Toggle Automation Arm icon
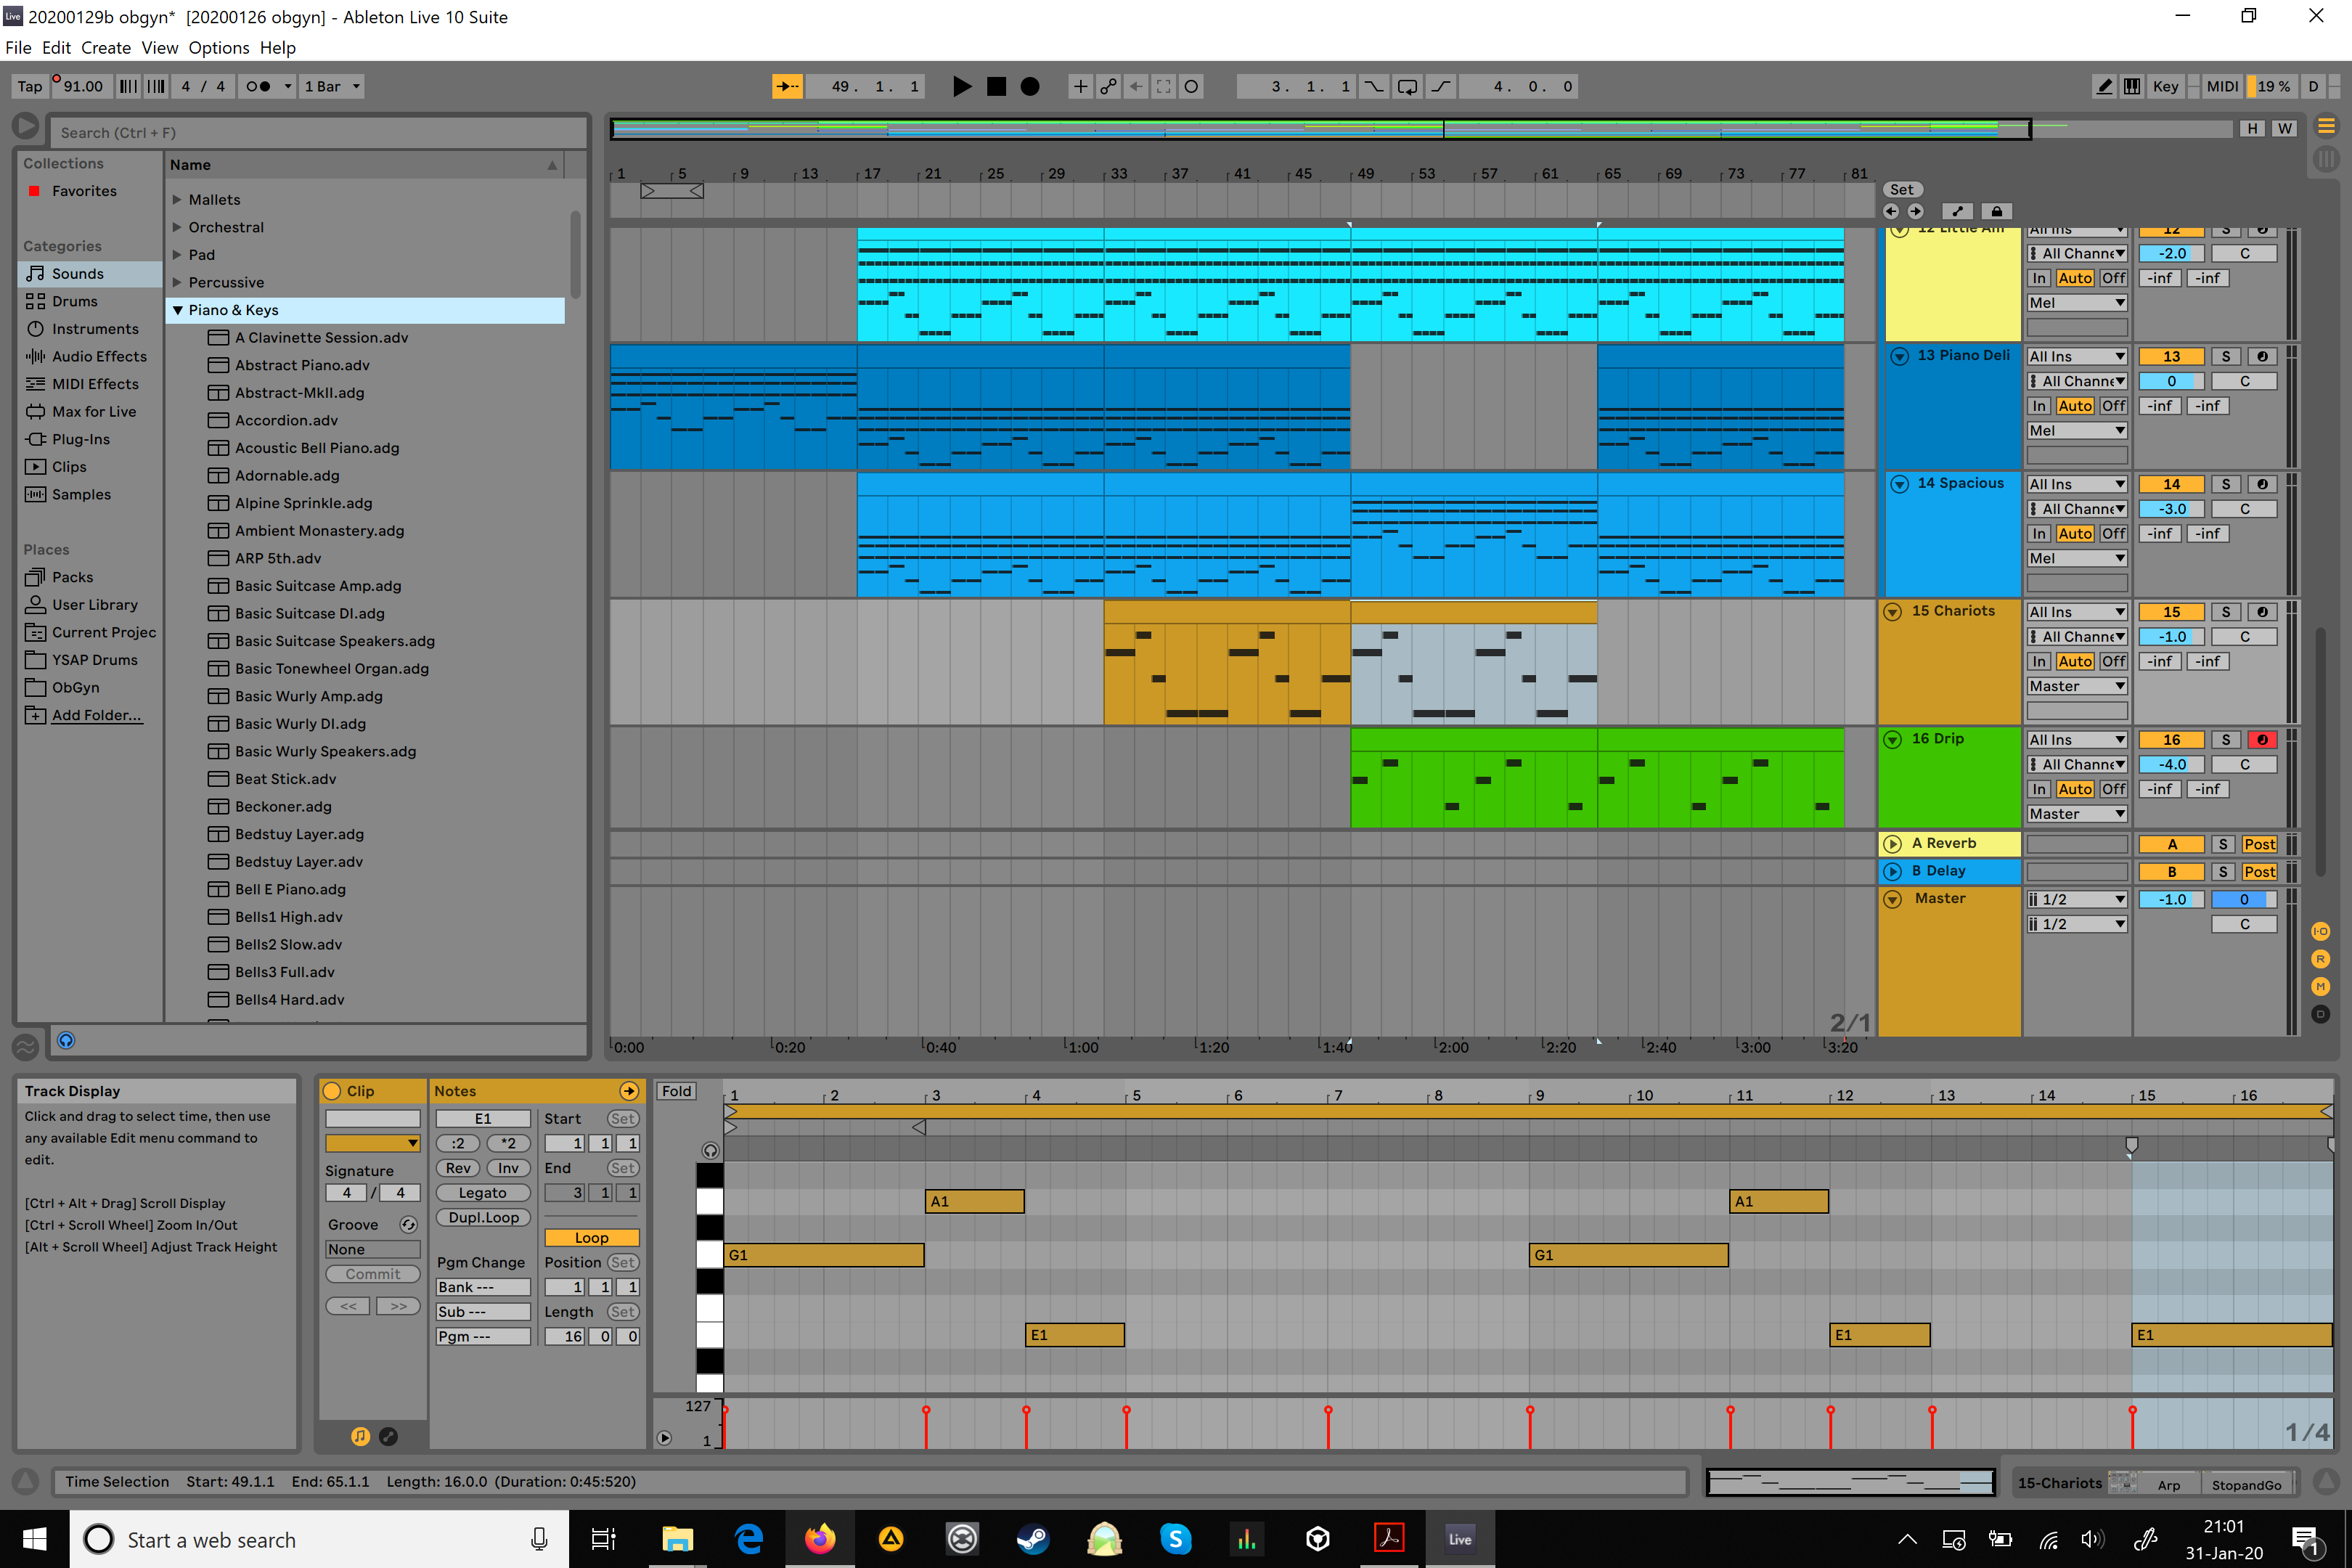The width and height of the screenshot is (2352, 1568). click(1108, 87)
